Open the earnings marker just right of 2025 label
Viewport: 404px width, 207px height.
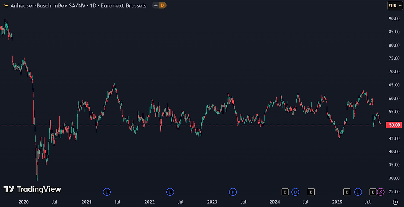pos(347,192)
